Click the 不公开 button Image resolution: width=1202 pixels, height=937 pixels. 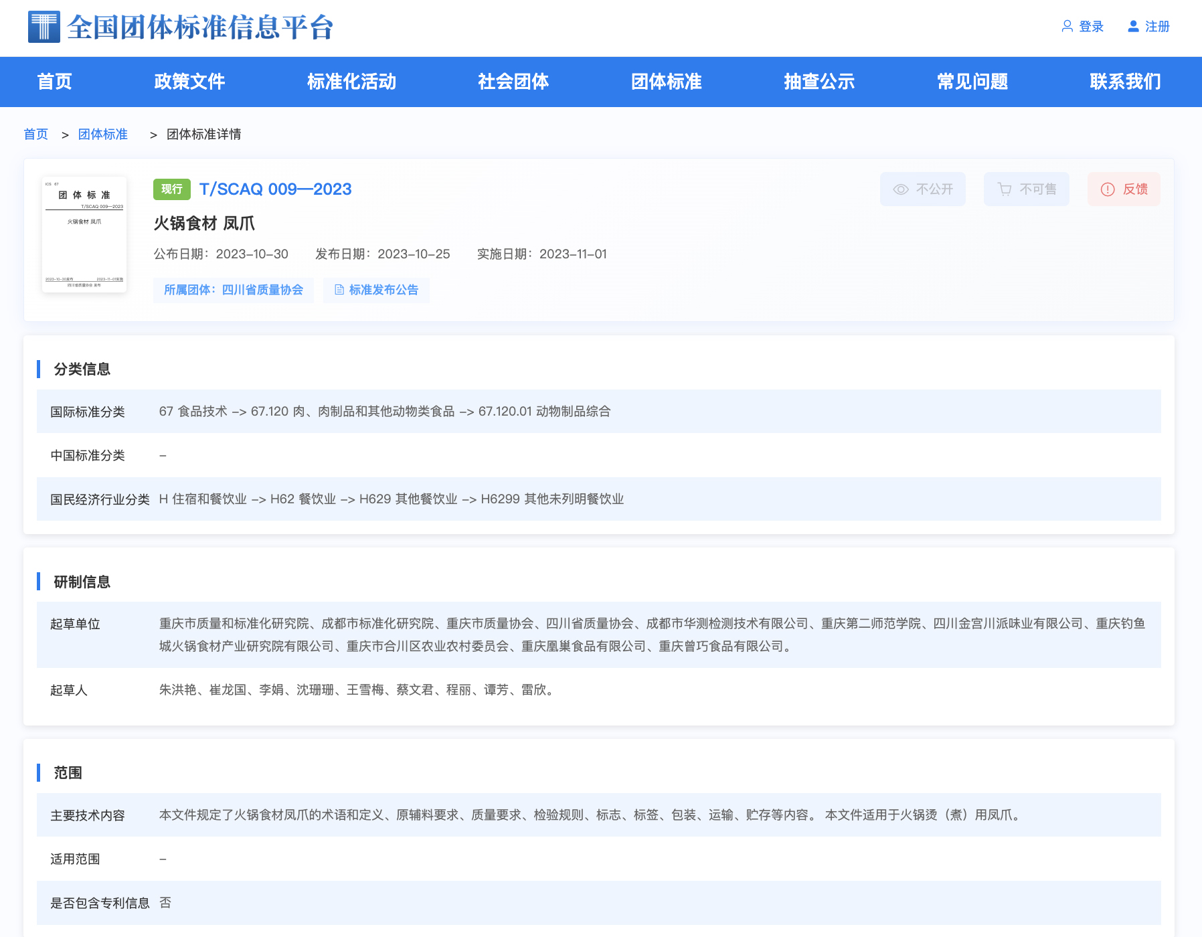(923, 189)
